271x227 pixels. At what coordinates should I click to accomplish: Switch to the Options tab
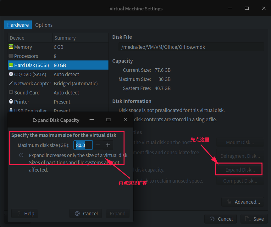coord(44,25)
